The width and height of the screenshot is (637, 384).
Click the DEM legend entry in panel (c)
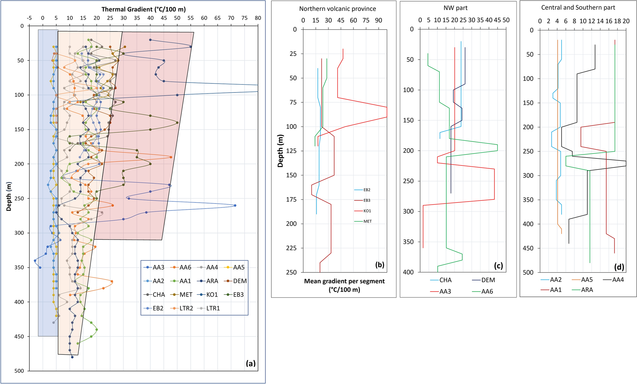(484, 280)
